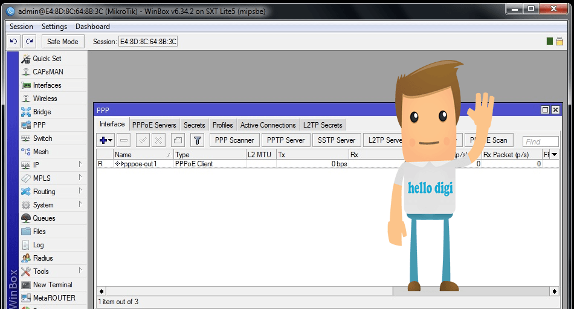Viewport: 574px width, 309px height.
Task: Open Quick Set in sidebar
Action: point(53,59)
